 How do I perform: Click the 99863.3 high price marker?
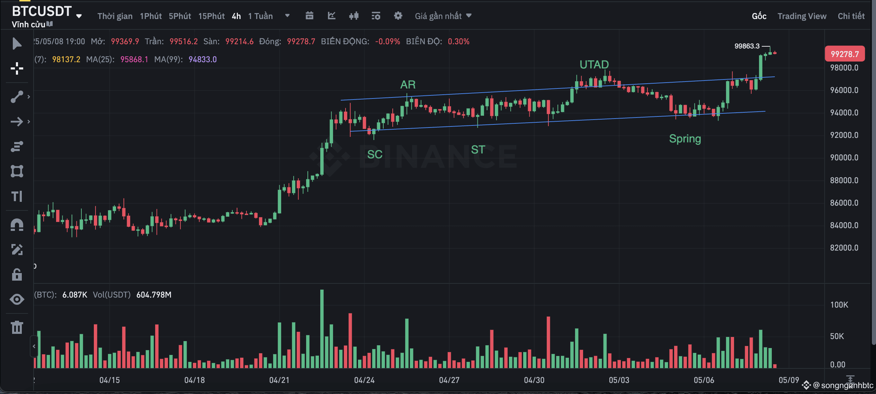(747, 46)
